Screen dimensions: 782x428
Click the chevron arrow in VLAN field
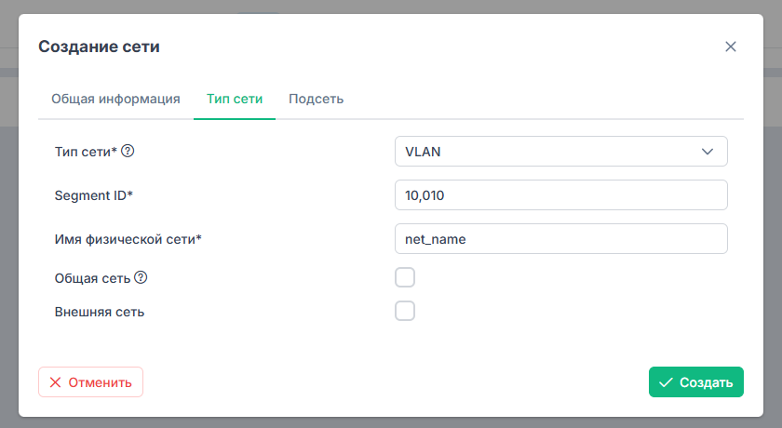pyautogui.click(x=708, y=152)
